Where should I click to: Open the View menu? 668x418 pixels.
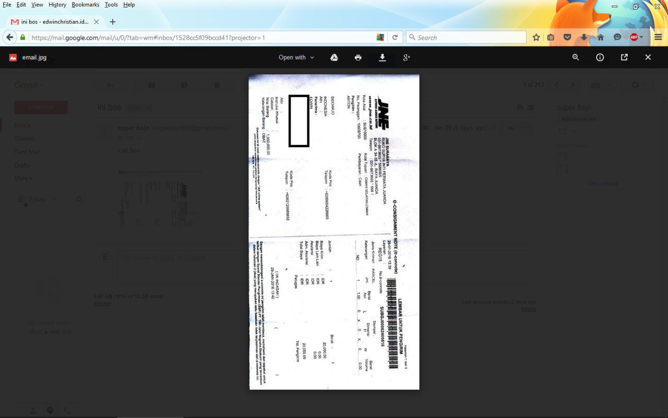point(37,5)
